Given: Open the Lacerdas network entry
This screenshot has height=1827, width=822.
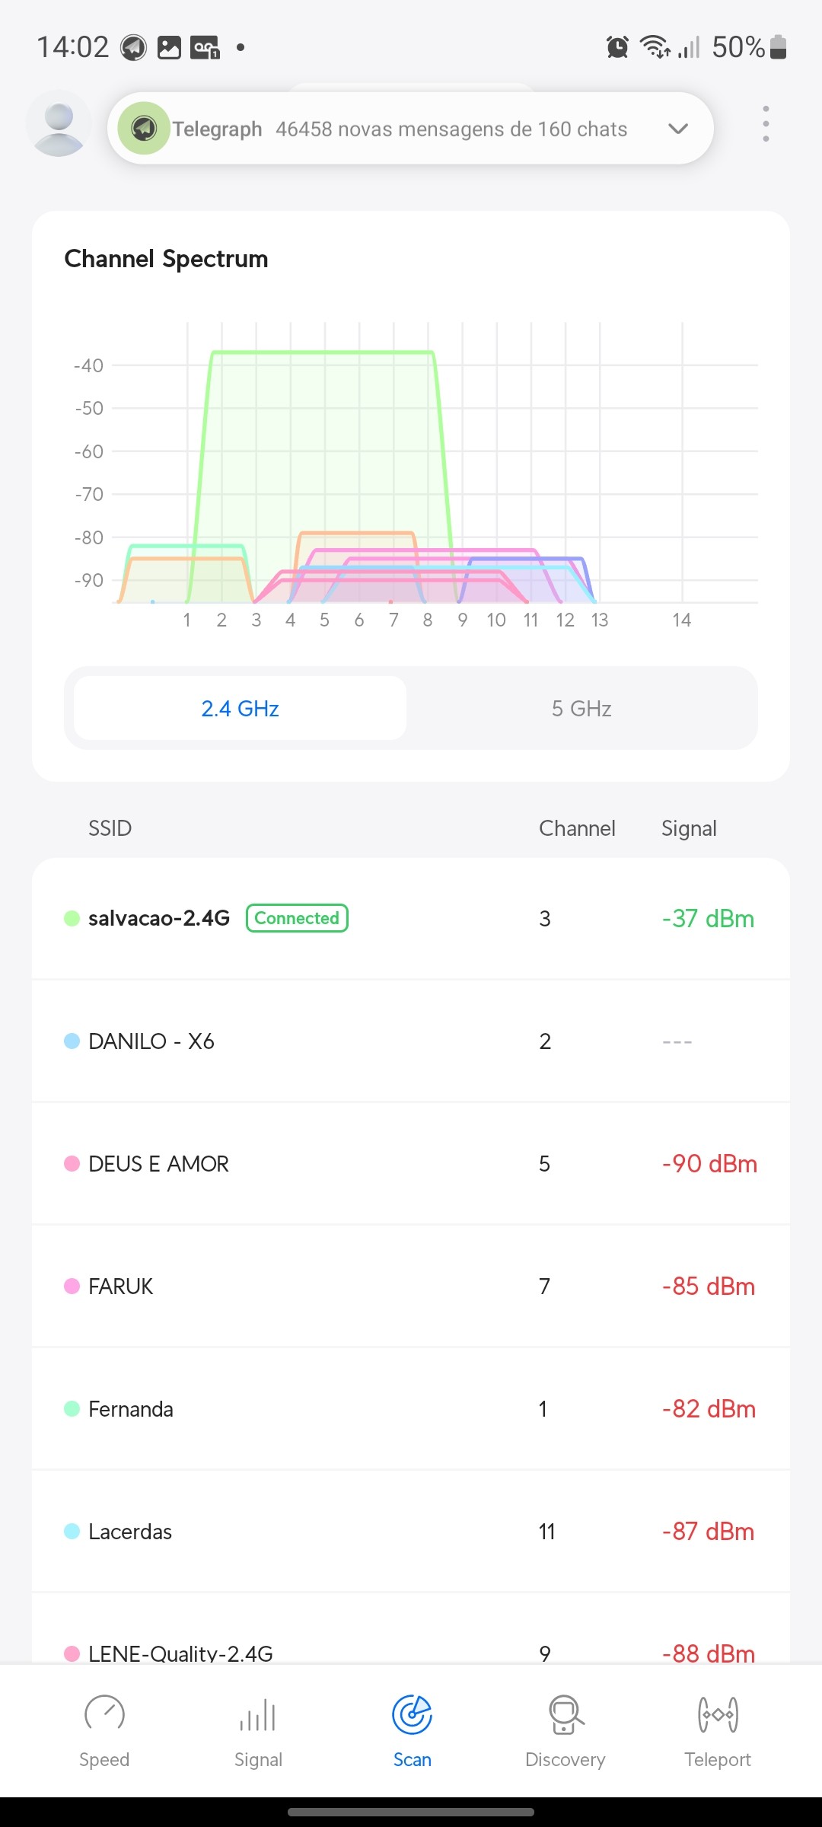Looking at the screenshot, I should click(130, 1532).
